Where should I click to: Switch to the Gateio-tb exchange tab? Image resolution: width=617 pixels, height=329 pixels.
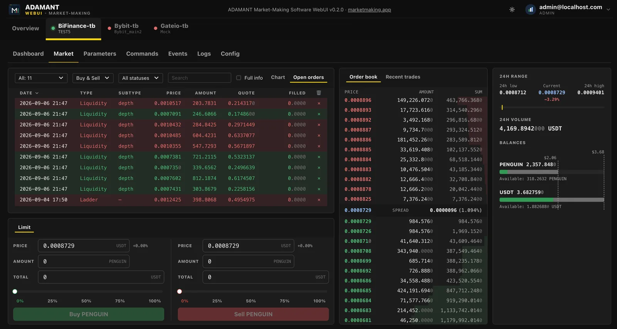pyautogui.click(x=171, y=29)
